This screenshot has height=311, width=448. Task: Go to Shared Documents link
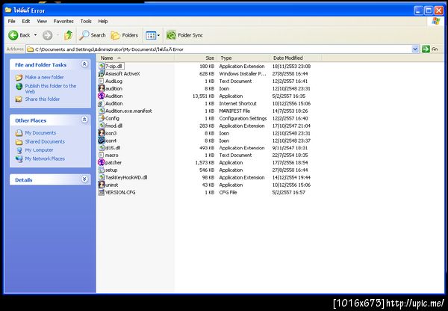tap(45, 141)
